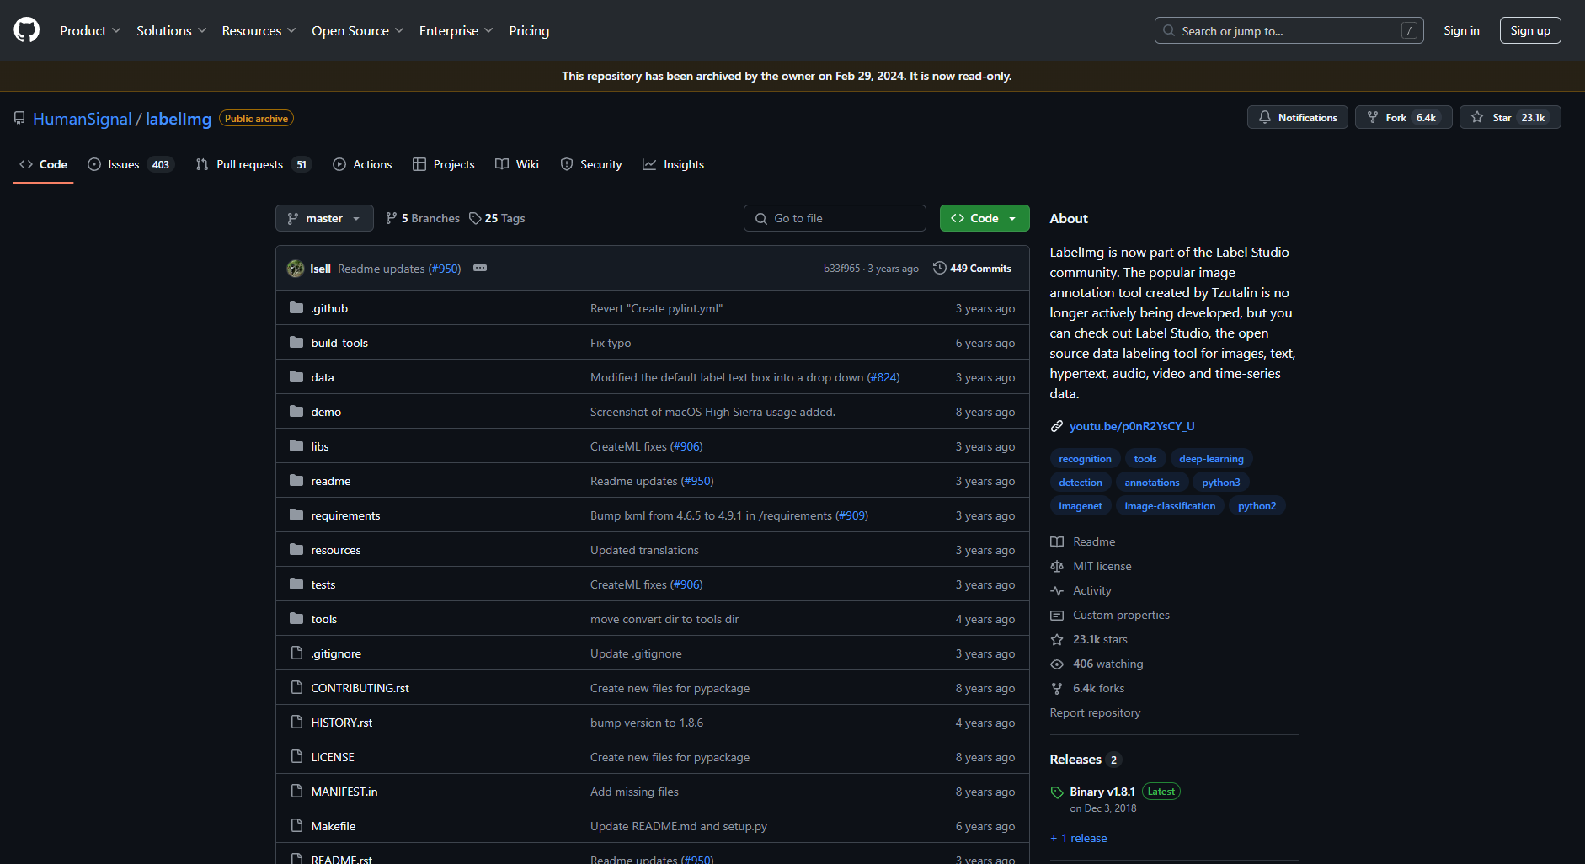Focus the Go to file input
The width and height of the screenshot is (1585, 864).
(x=835, y=218)
